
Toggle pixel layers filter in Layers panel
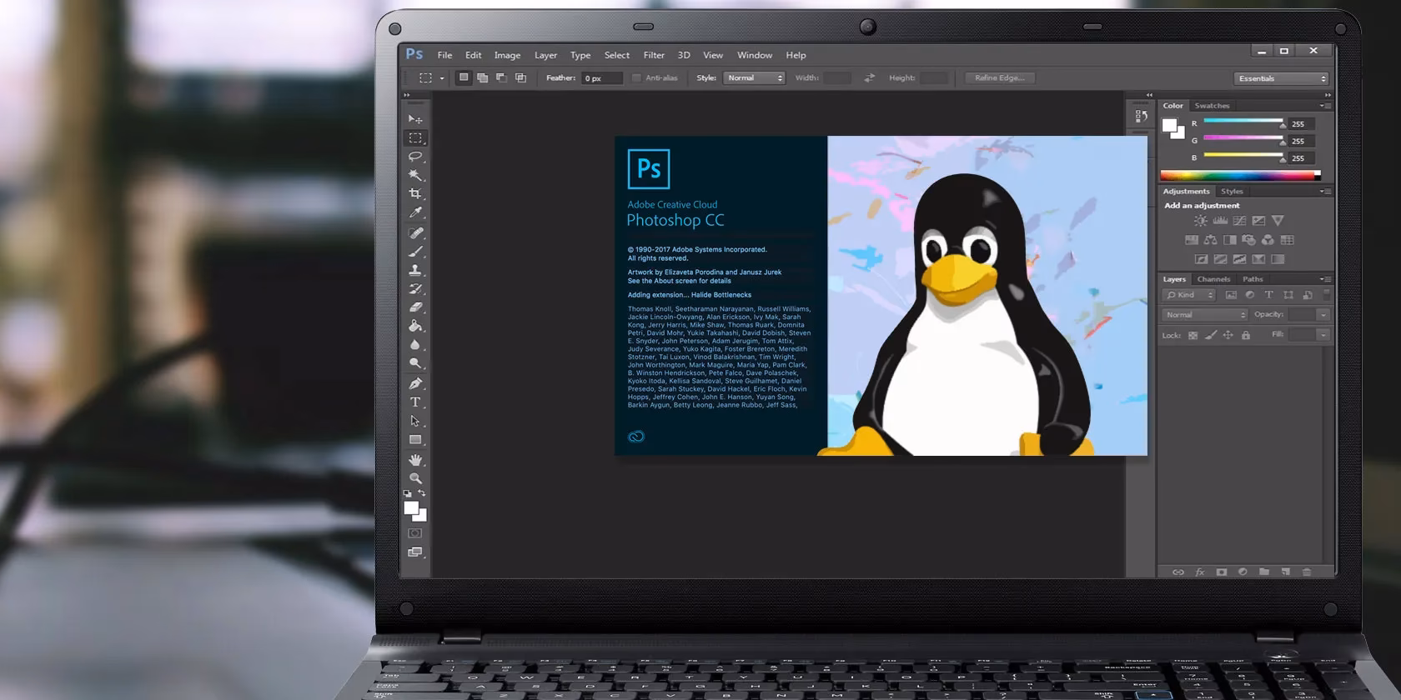[x=1231, y=295]
